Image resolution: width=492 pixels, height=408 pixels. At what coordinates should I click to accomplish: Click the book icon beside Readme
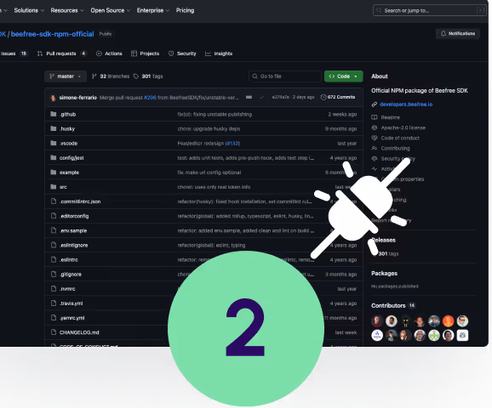point(375,117)
